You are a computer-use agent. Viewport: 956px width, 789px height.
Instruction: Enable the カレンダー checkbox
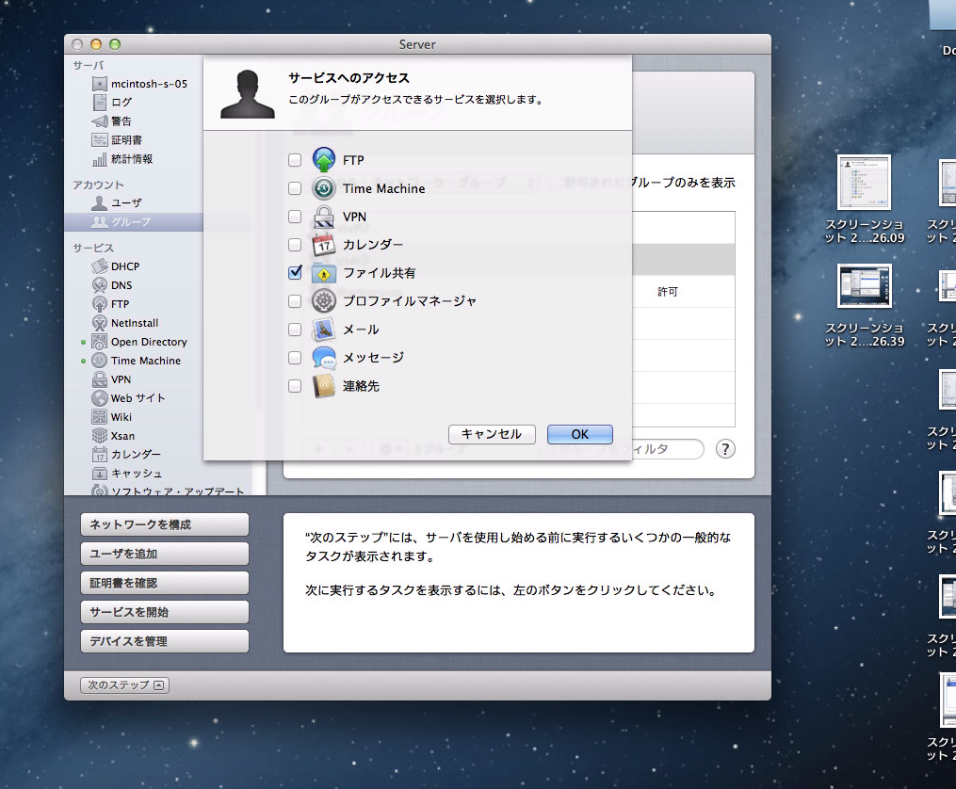[295, 245]
